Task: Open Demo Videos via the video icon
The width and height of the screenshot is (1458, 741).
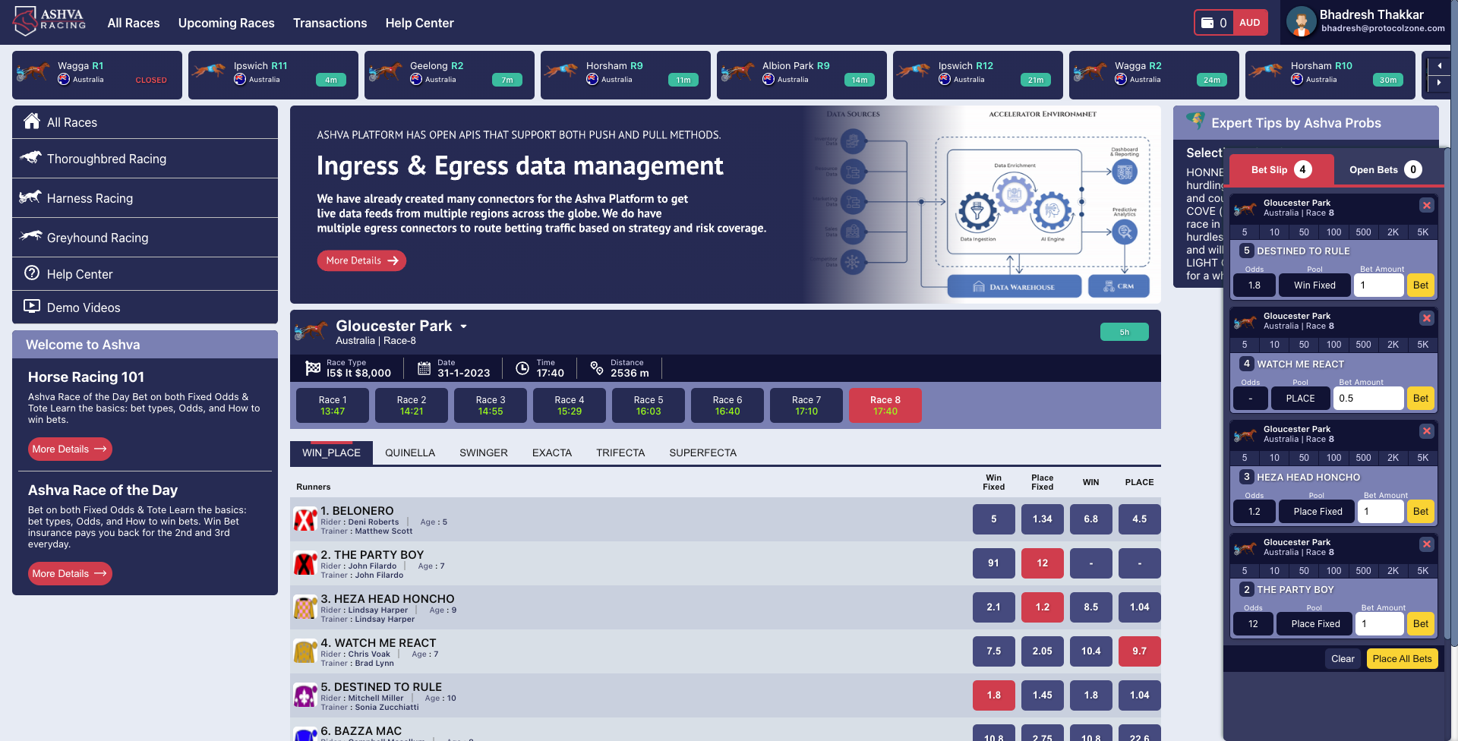Action: (32, 307)
